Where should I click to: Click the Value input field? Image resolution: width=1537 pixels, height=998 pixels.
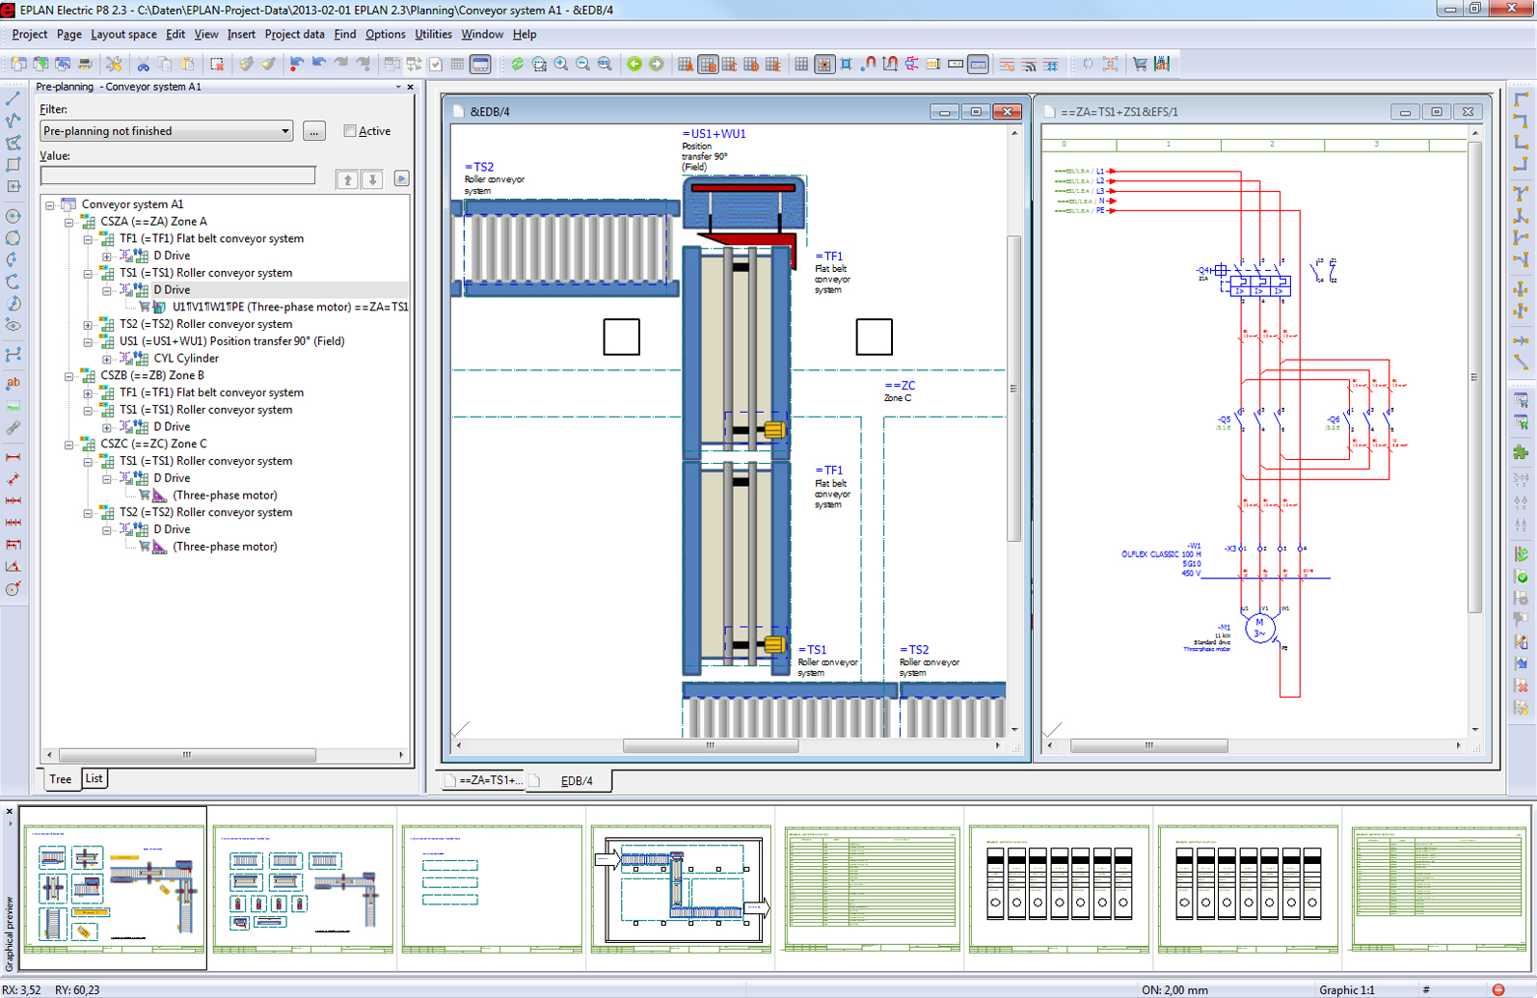point(177,175)
